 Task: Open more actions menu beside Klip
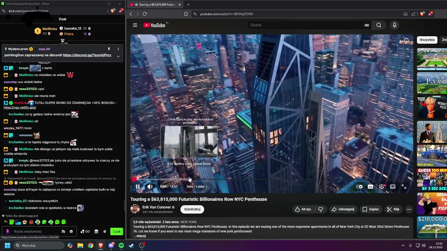tap(409, 209)
